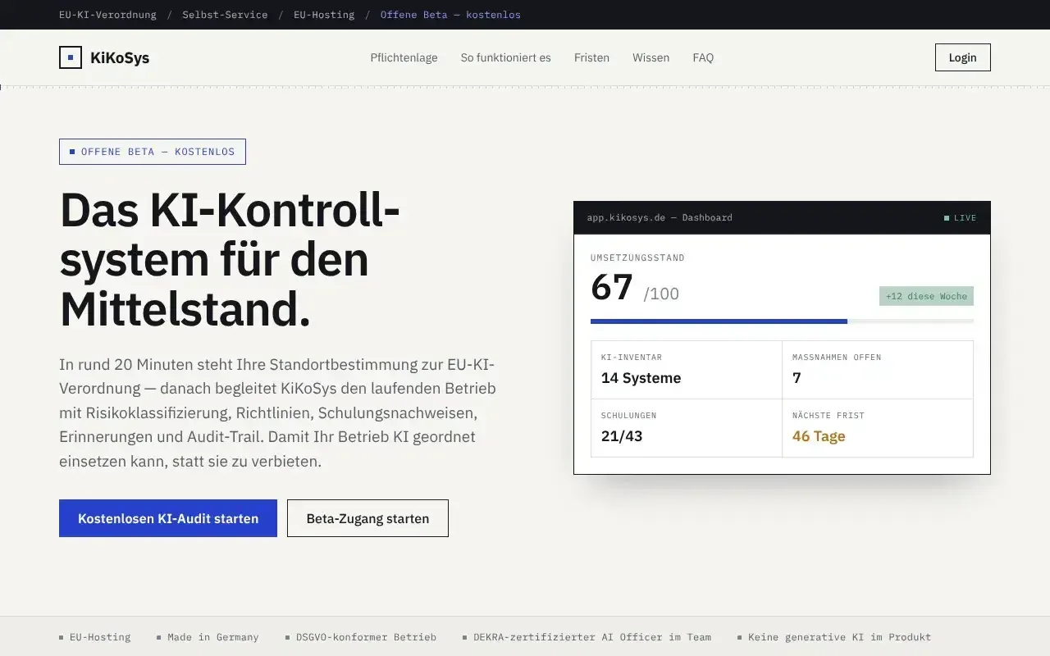This screenshot has width=1050, height=656.
Task: Click the Login button
Action: [962, 57]
